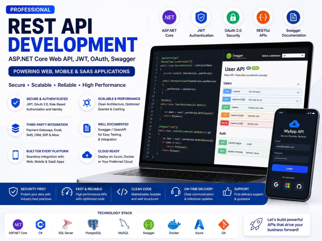The image size is (322, 241).
Task: Click the Fast & Reliable speedometer icon
Action: 67,192
